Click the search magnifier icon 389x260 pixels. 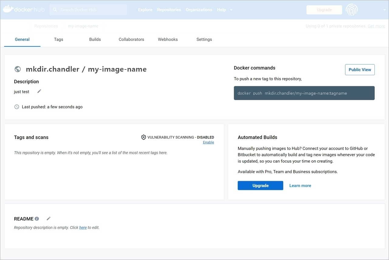pos(55,10)
